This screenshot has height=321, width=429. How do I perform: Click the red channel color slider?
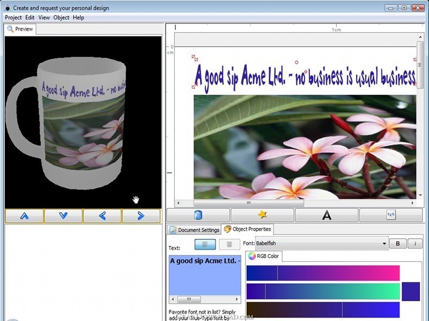[323, 273]
